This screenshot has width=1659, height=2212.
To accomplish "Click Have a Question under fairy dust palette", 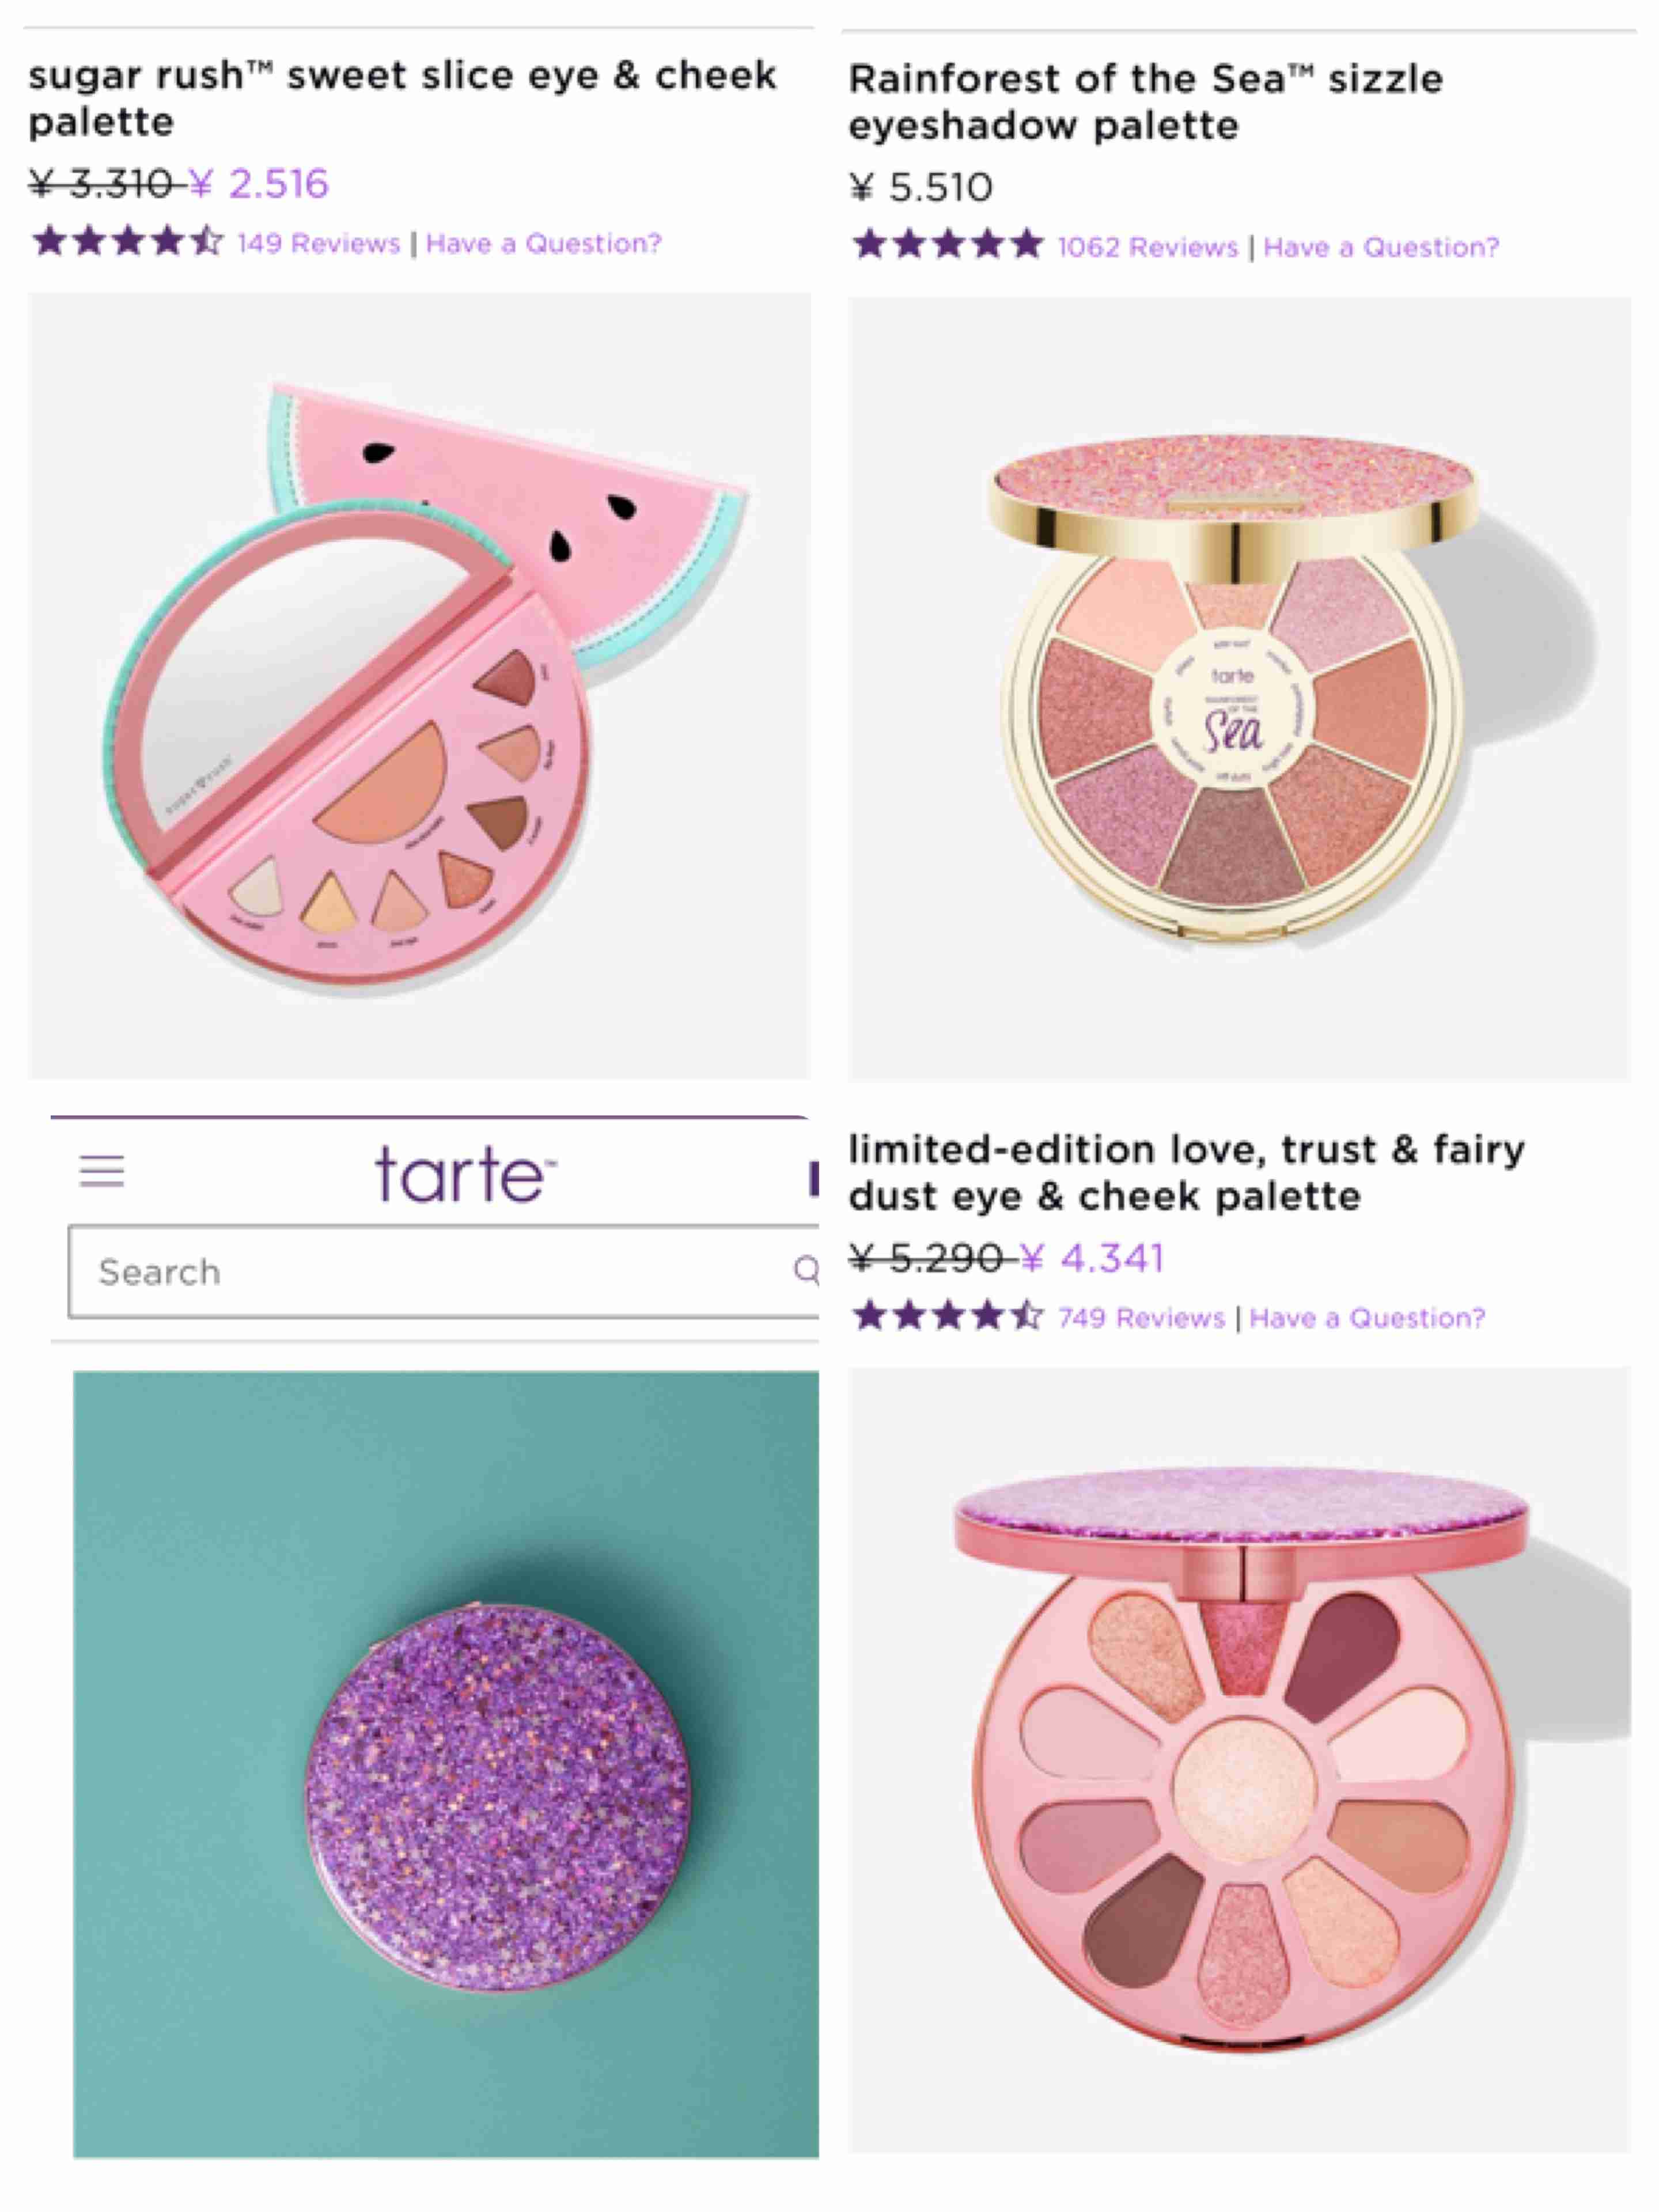I will tap(1367, 1317).
